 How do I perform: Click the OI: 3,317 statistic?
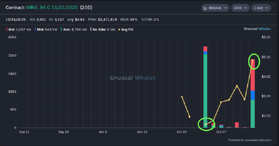pyautogui.click(x=56, y=20)
